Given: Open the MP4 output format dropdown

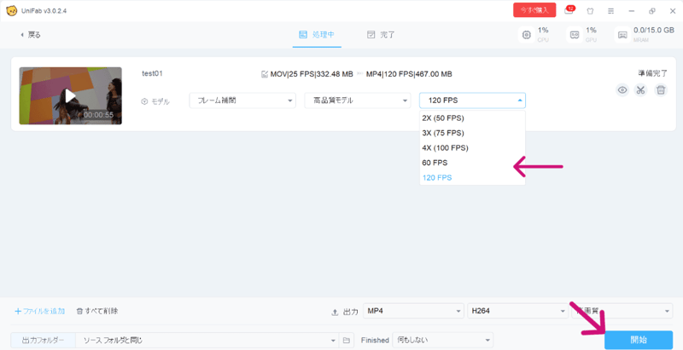Looking at the screenshot, I should [x=413, y=312].
